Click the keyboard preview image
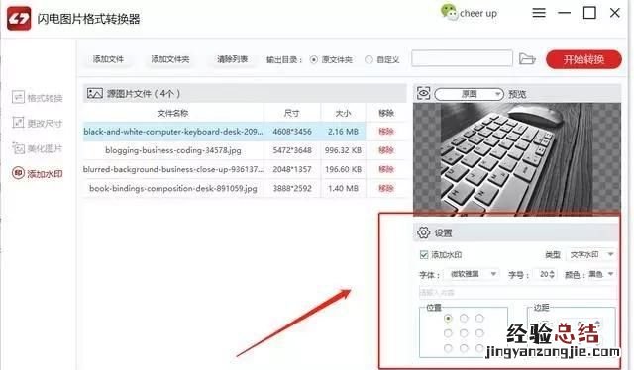This screenshot has width=634, height=370. point(517,159)
